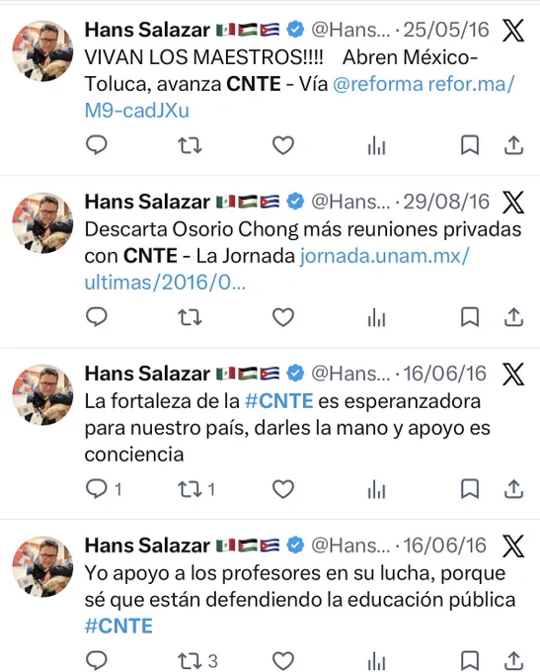Repost the VIVAN LOS MAESTROS tweet
Viewport: 540px width, 672px height.
[190, 145]
